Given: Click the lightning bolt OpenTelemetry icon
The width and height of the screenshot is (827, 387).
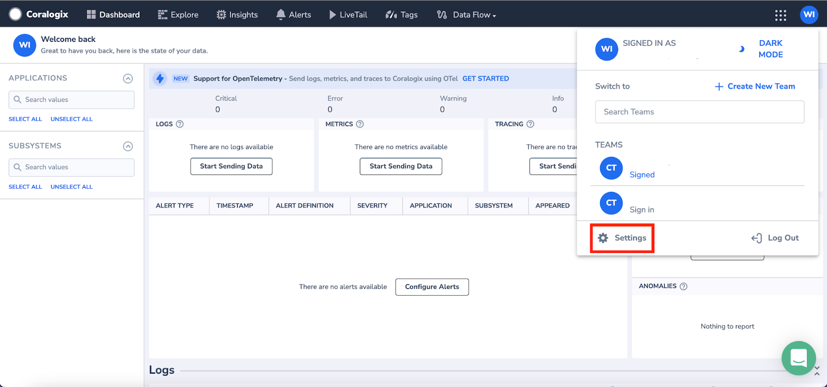Looking at the screenshot, I should point(160,78).
